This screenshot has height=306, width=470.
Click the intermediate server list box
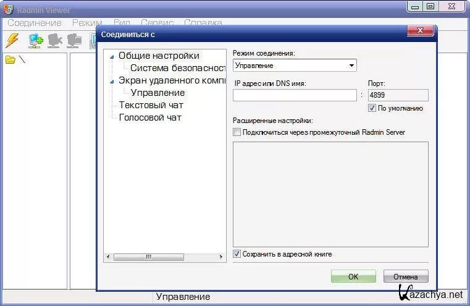[330, 194]
